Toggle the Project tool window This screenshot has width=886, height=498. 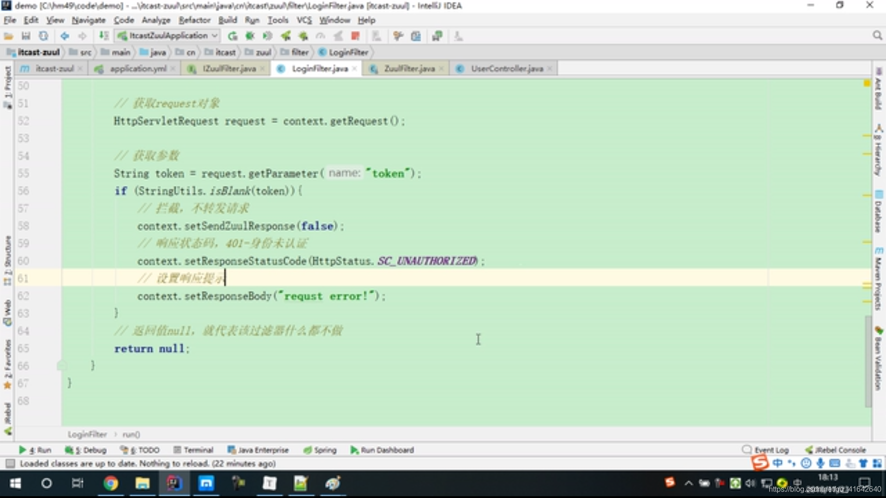(x=7, y=87)
